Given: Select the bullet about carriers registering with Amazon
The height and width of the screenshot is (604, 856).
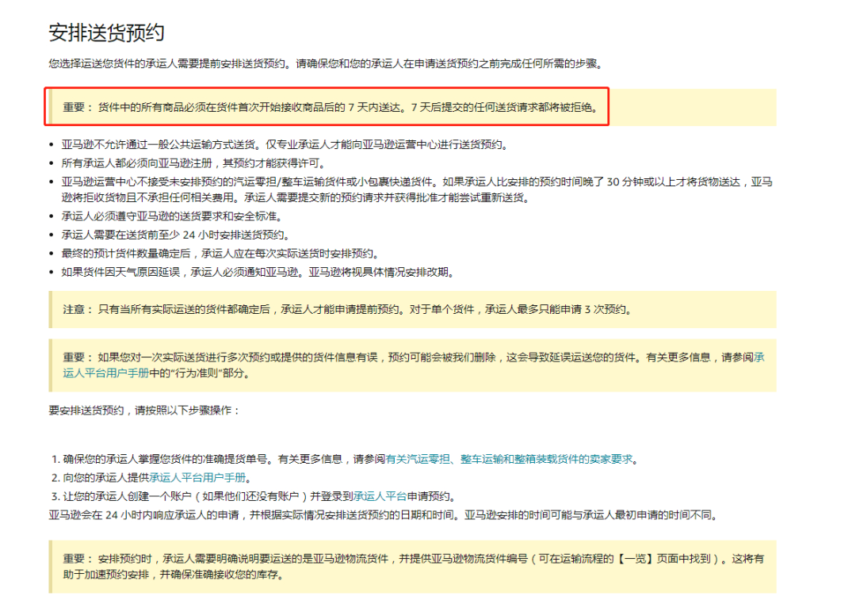Looking at the screenshot, I should (x=174, y=164).
